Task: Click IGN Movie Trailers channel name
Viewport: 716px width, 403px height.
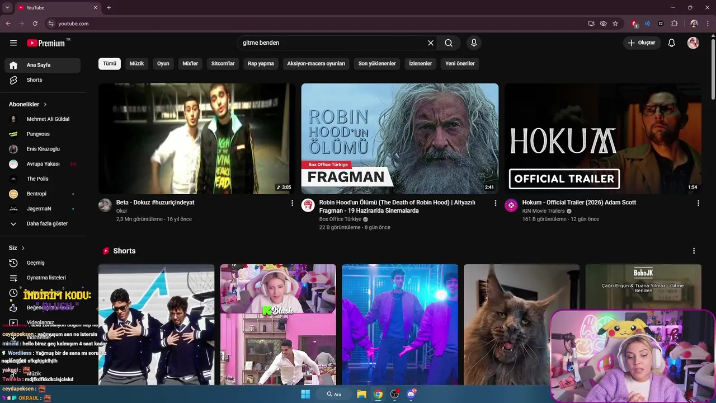Action: pyautogui.click(x=543, y=211)
